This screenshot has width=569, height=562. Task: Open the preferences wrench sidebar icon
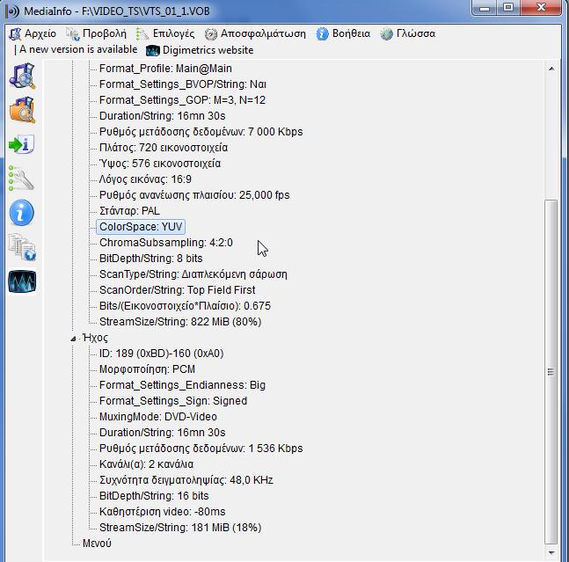21,179
